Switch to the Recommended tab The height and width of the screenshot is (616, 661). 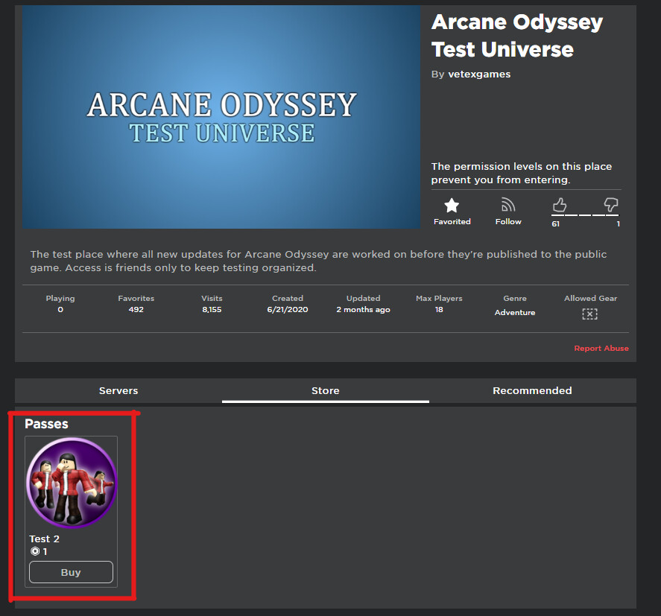pos(532,390)
